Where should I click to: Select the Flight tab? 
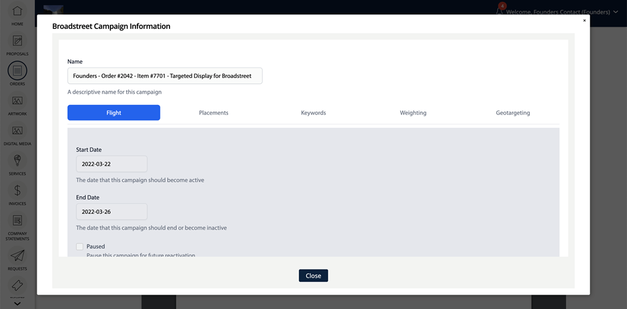pyautogui.click(x=114, y=113)
